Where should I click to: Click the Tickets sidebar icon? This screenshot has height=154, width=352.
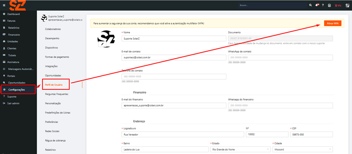[4, 55]
